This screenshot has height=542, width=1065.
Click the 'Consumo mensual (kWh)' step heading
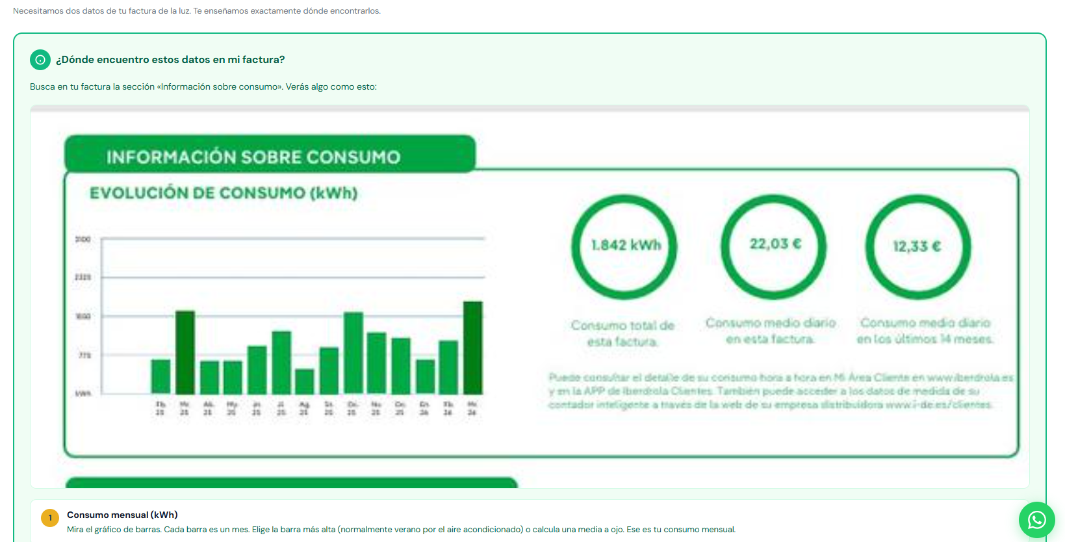point(122,515)
